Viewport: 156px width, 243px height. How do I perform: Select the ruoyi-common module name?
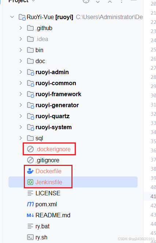point(56,83)
